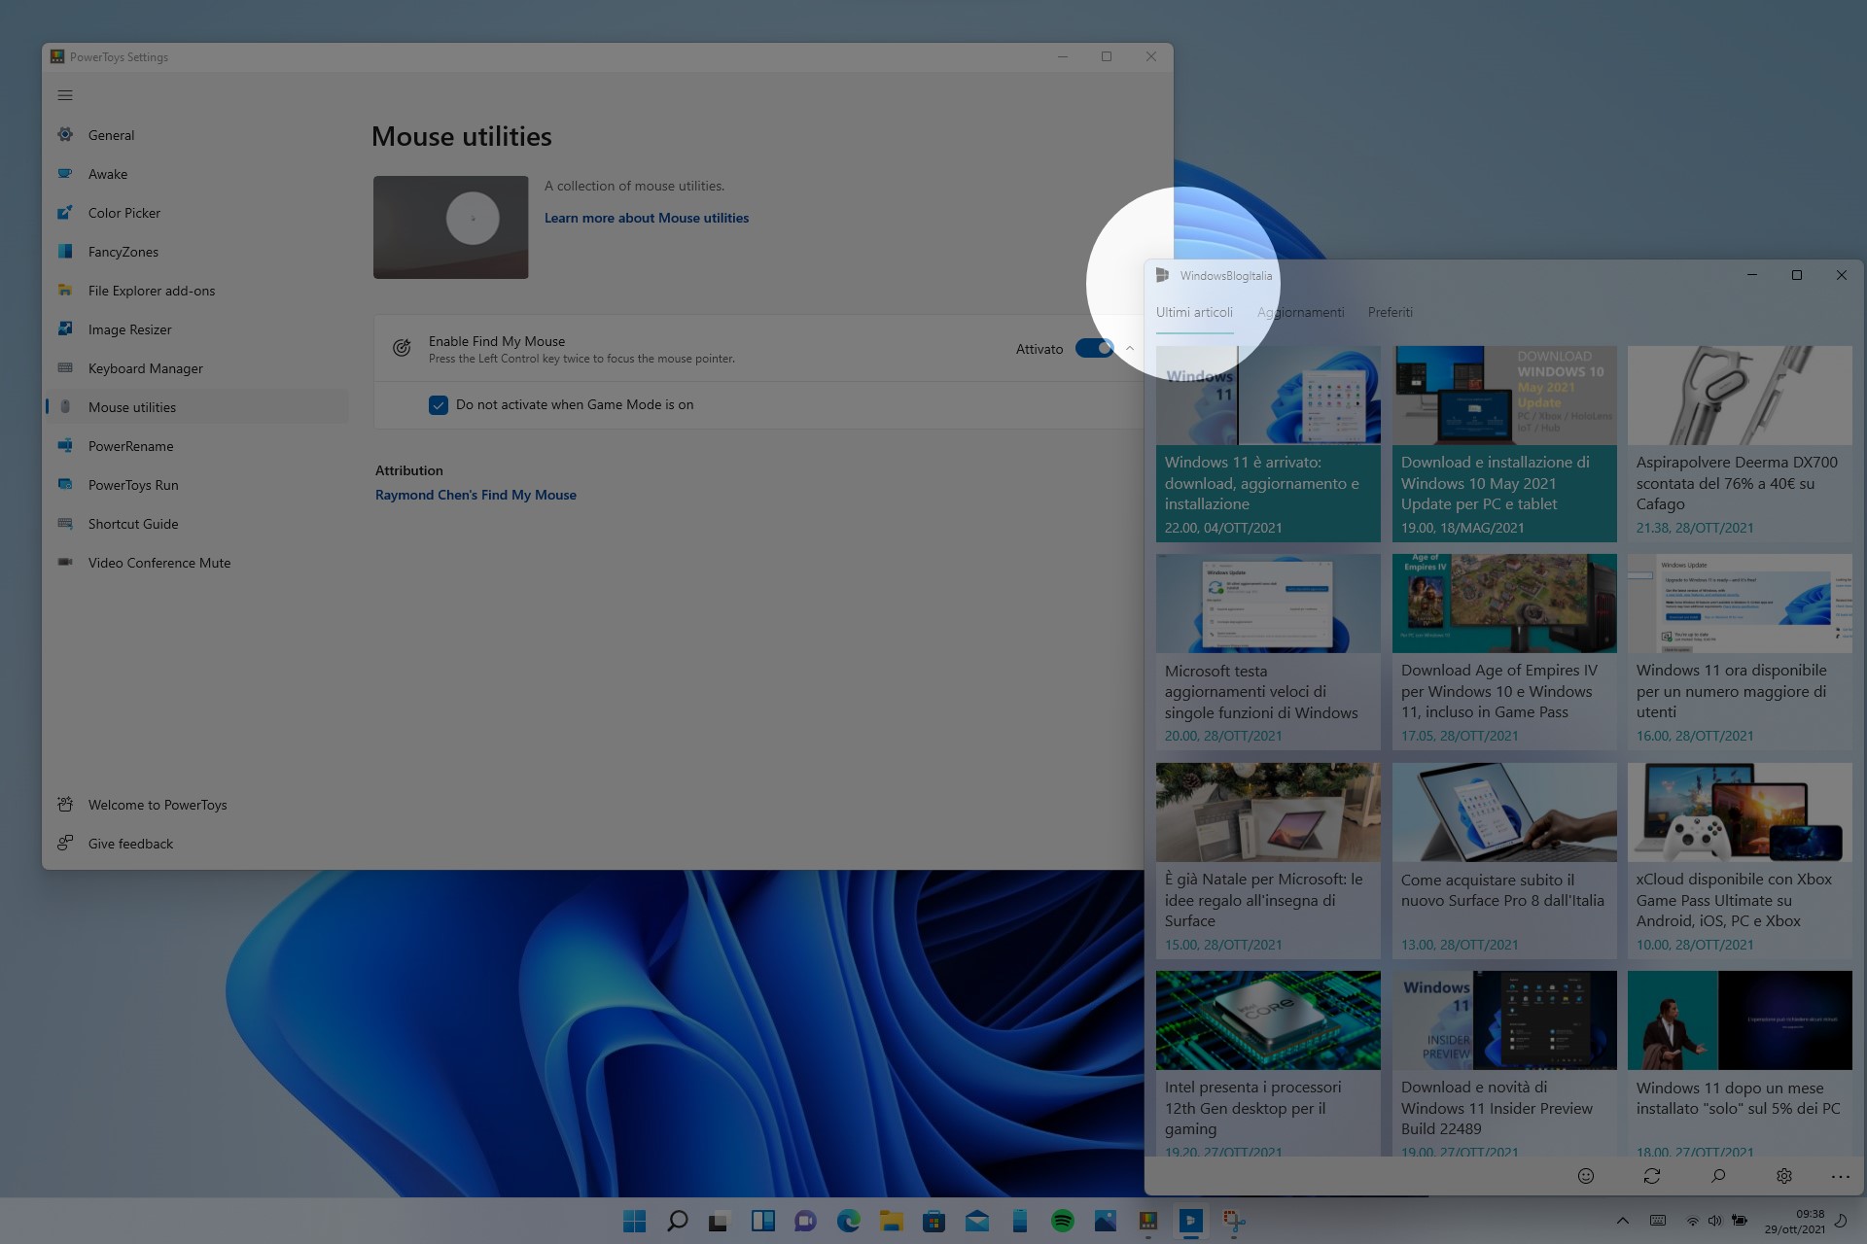1867x1244 pixels.
Task: Open Microsoft Edge from taskbar
Action: pos(848,1221)
